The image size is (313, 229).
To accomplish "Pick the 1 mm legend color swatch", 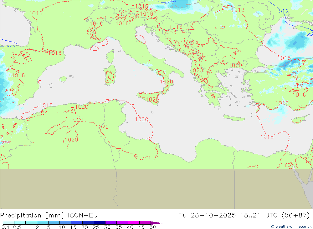I will tap(31, 223).
